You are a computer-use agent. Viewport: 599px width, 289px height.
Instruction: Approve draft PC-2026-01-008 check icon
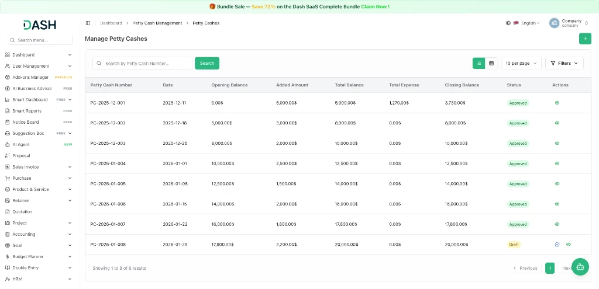point(557,245)
